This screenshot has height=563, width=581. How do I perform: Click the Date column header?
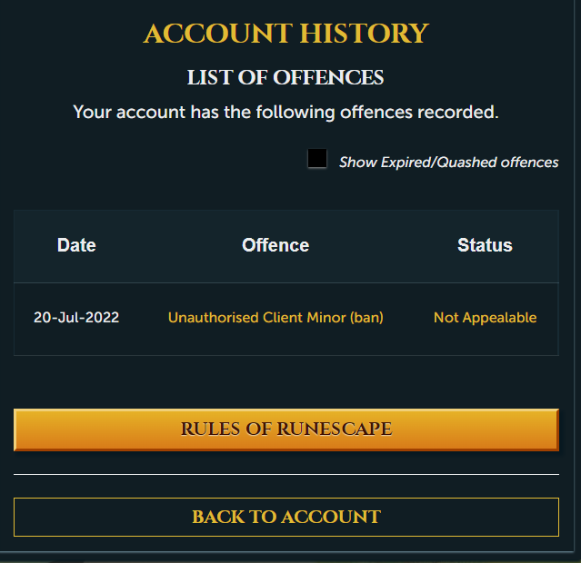[76, 245]
